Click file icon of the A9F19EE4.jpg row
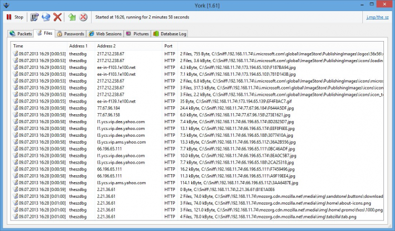 pos(16,176)
